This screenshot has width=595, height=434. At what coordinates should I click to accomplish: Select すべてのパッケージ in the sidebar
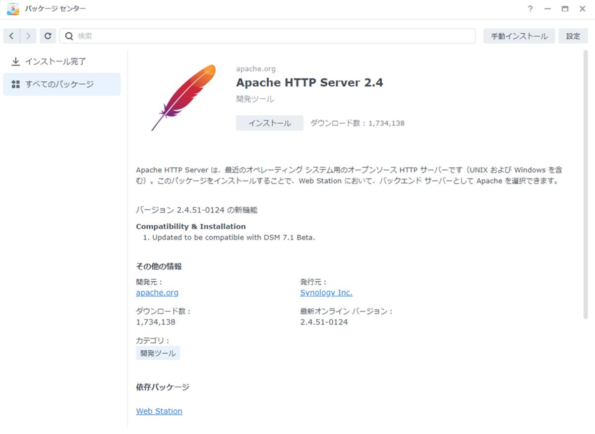[x=62, y=84]
